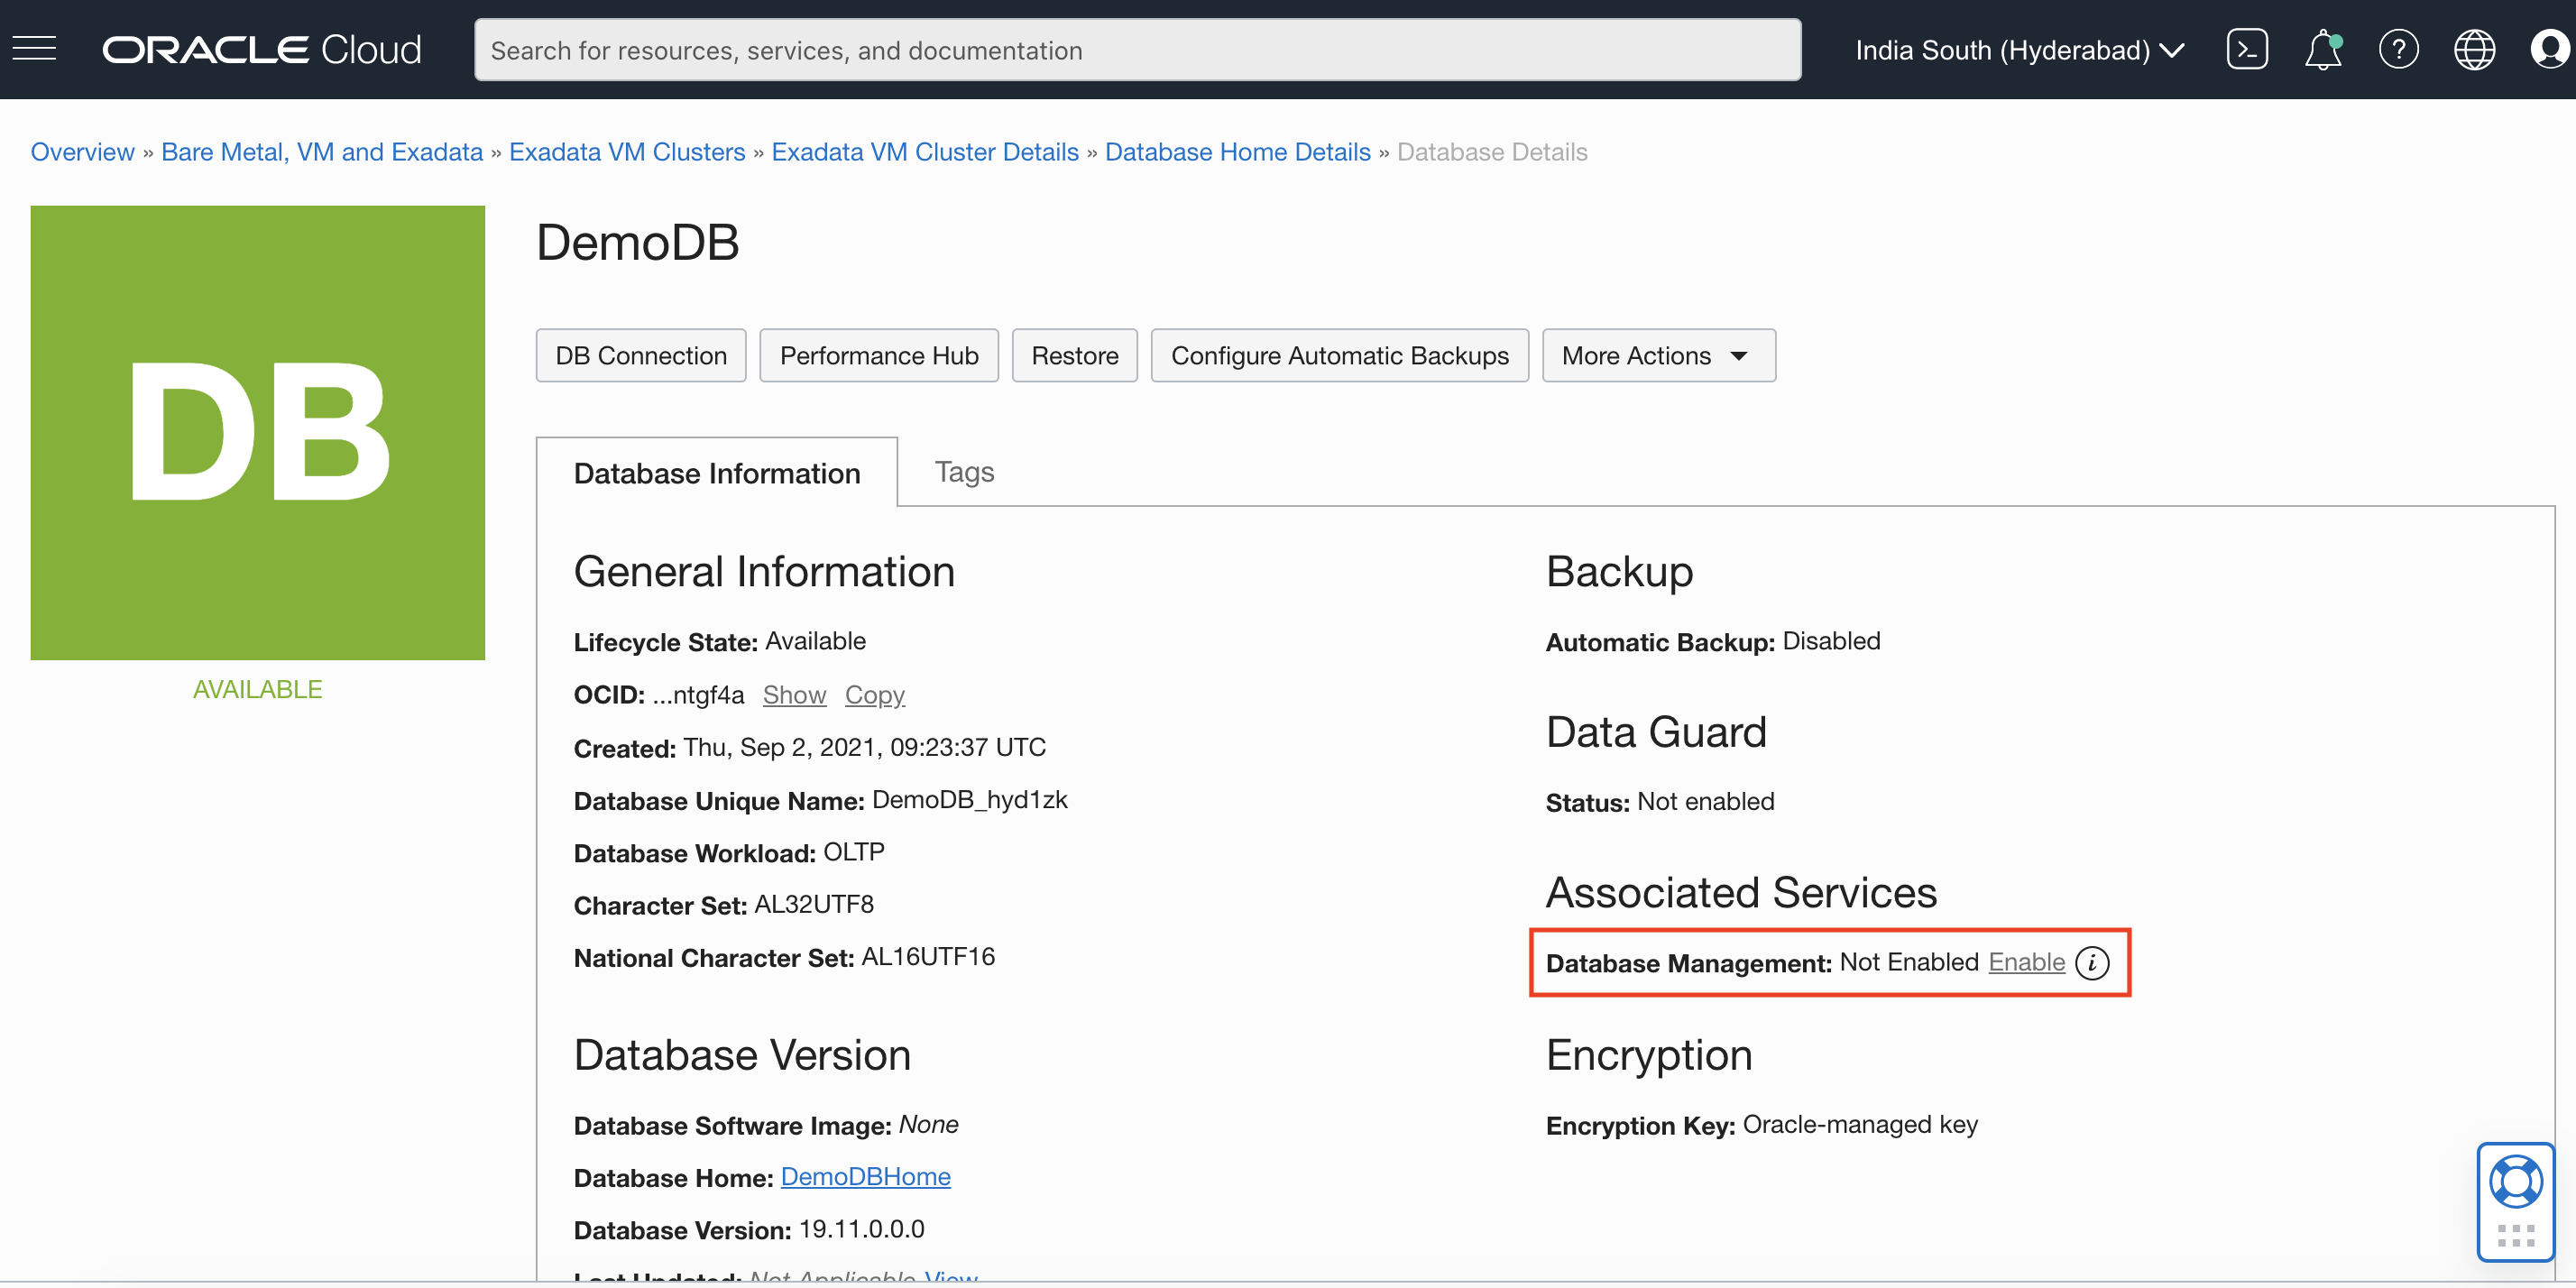This screenshot has width=2576, height=1288.
Task: Focus the resources search field
Action: pos(1137,50)
